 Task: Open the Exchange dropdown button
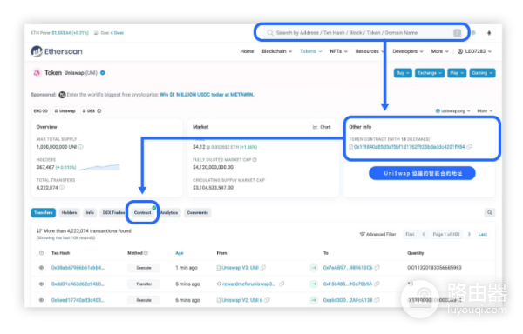click(429, 73)
